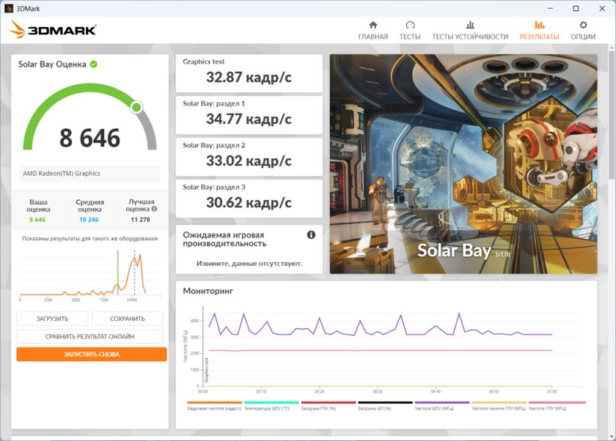Maximize the 3DMark window
This screenshot has height=441, width=616.
pos(576,8)
